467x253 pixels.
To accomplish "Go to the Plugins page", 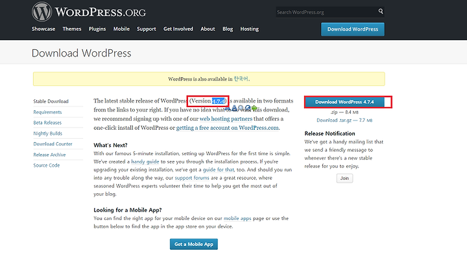I will (x=97, y=29).
